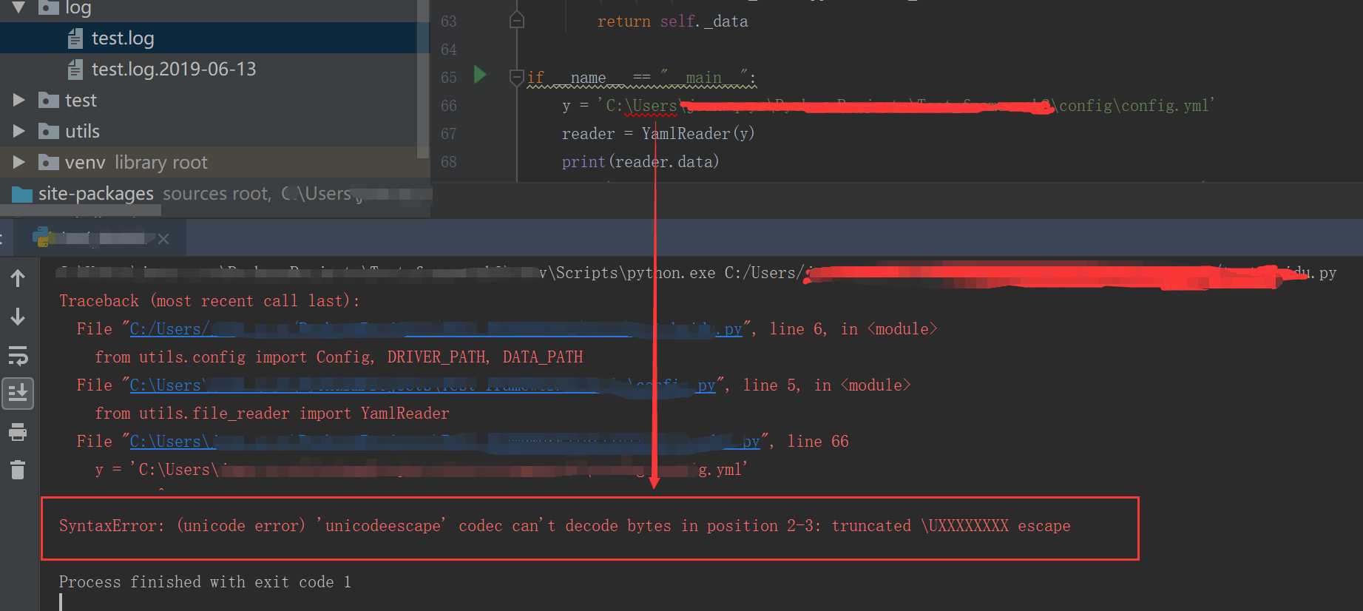Click the test.log.2019-06-13 file icon
Screen dimensions: 1363x611
point(75,70)
